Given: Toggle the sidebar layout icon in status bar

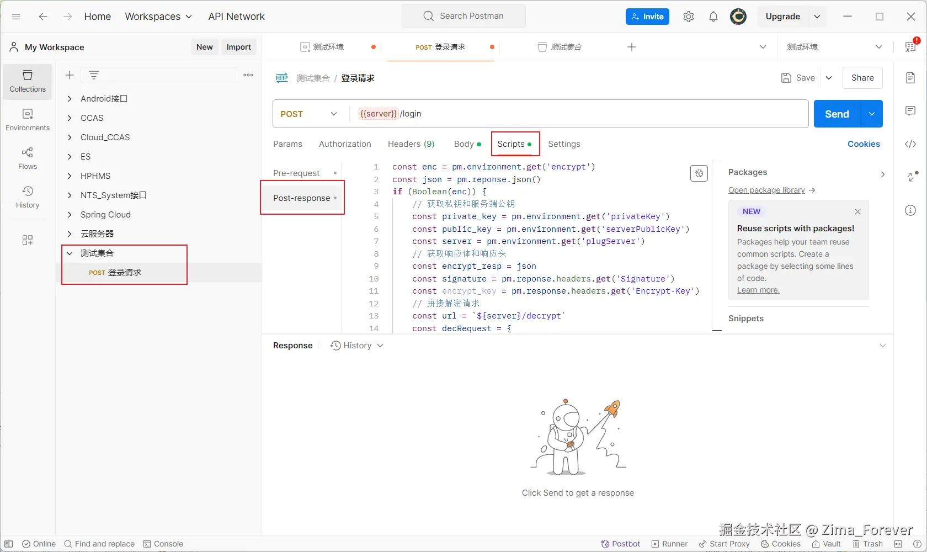Looking at the screenshot, I should [x=9, y=544].
